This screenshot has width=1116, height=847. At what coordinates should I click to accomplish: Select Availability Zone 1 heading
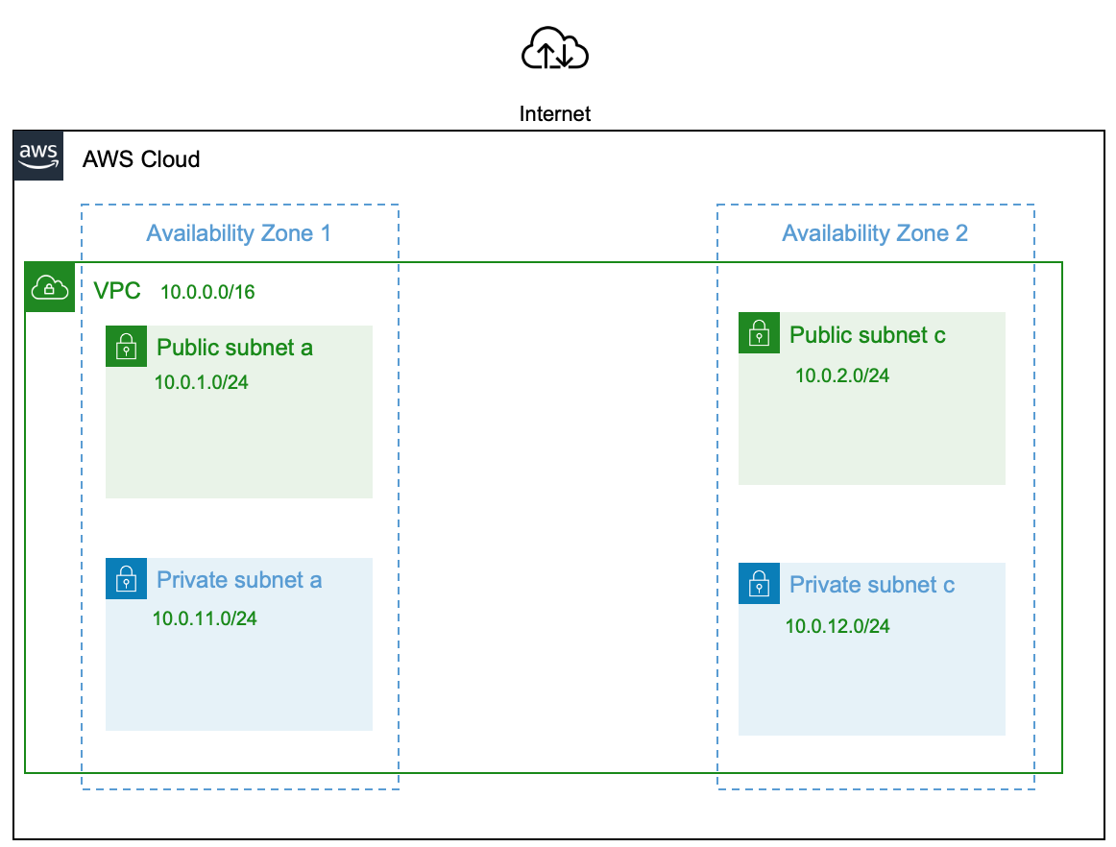pos(238,233)
